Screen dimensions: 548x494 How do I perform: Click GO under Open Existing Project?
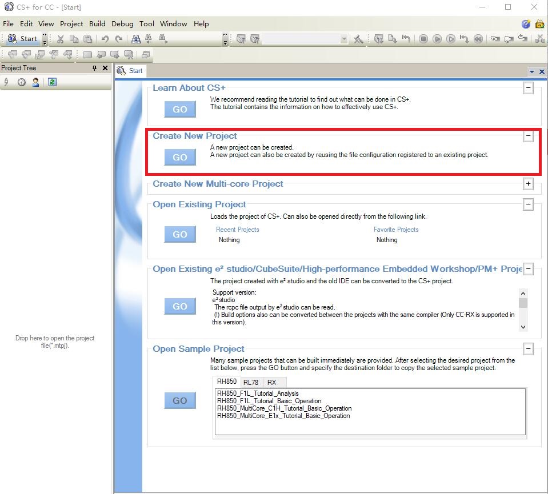click(x=180, y=234)
